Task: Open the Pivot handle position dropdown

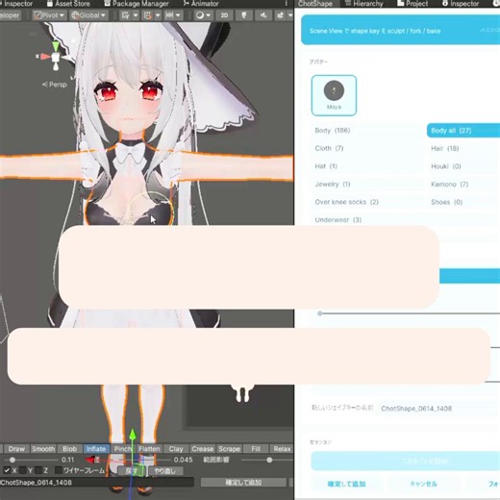Action: point(49,15)
